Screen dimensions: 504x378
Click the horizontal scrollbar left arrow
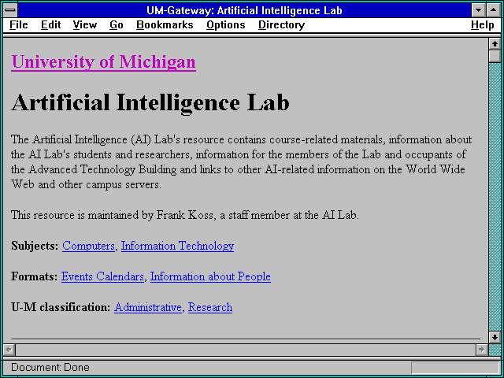(9, 350)
